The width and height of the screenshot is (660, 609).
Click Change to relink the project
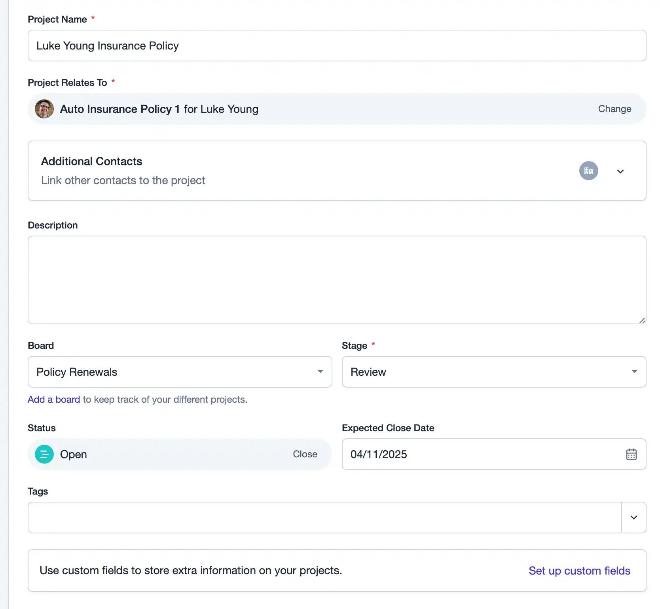click(614, 109)
